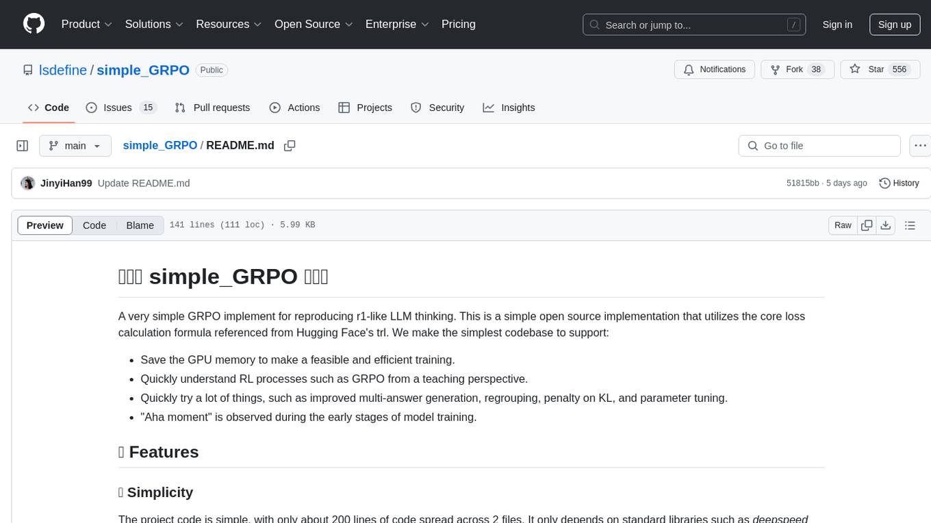Switch to the Issues tab
931x523 pixels.
(121, 107)
